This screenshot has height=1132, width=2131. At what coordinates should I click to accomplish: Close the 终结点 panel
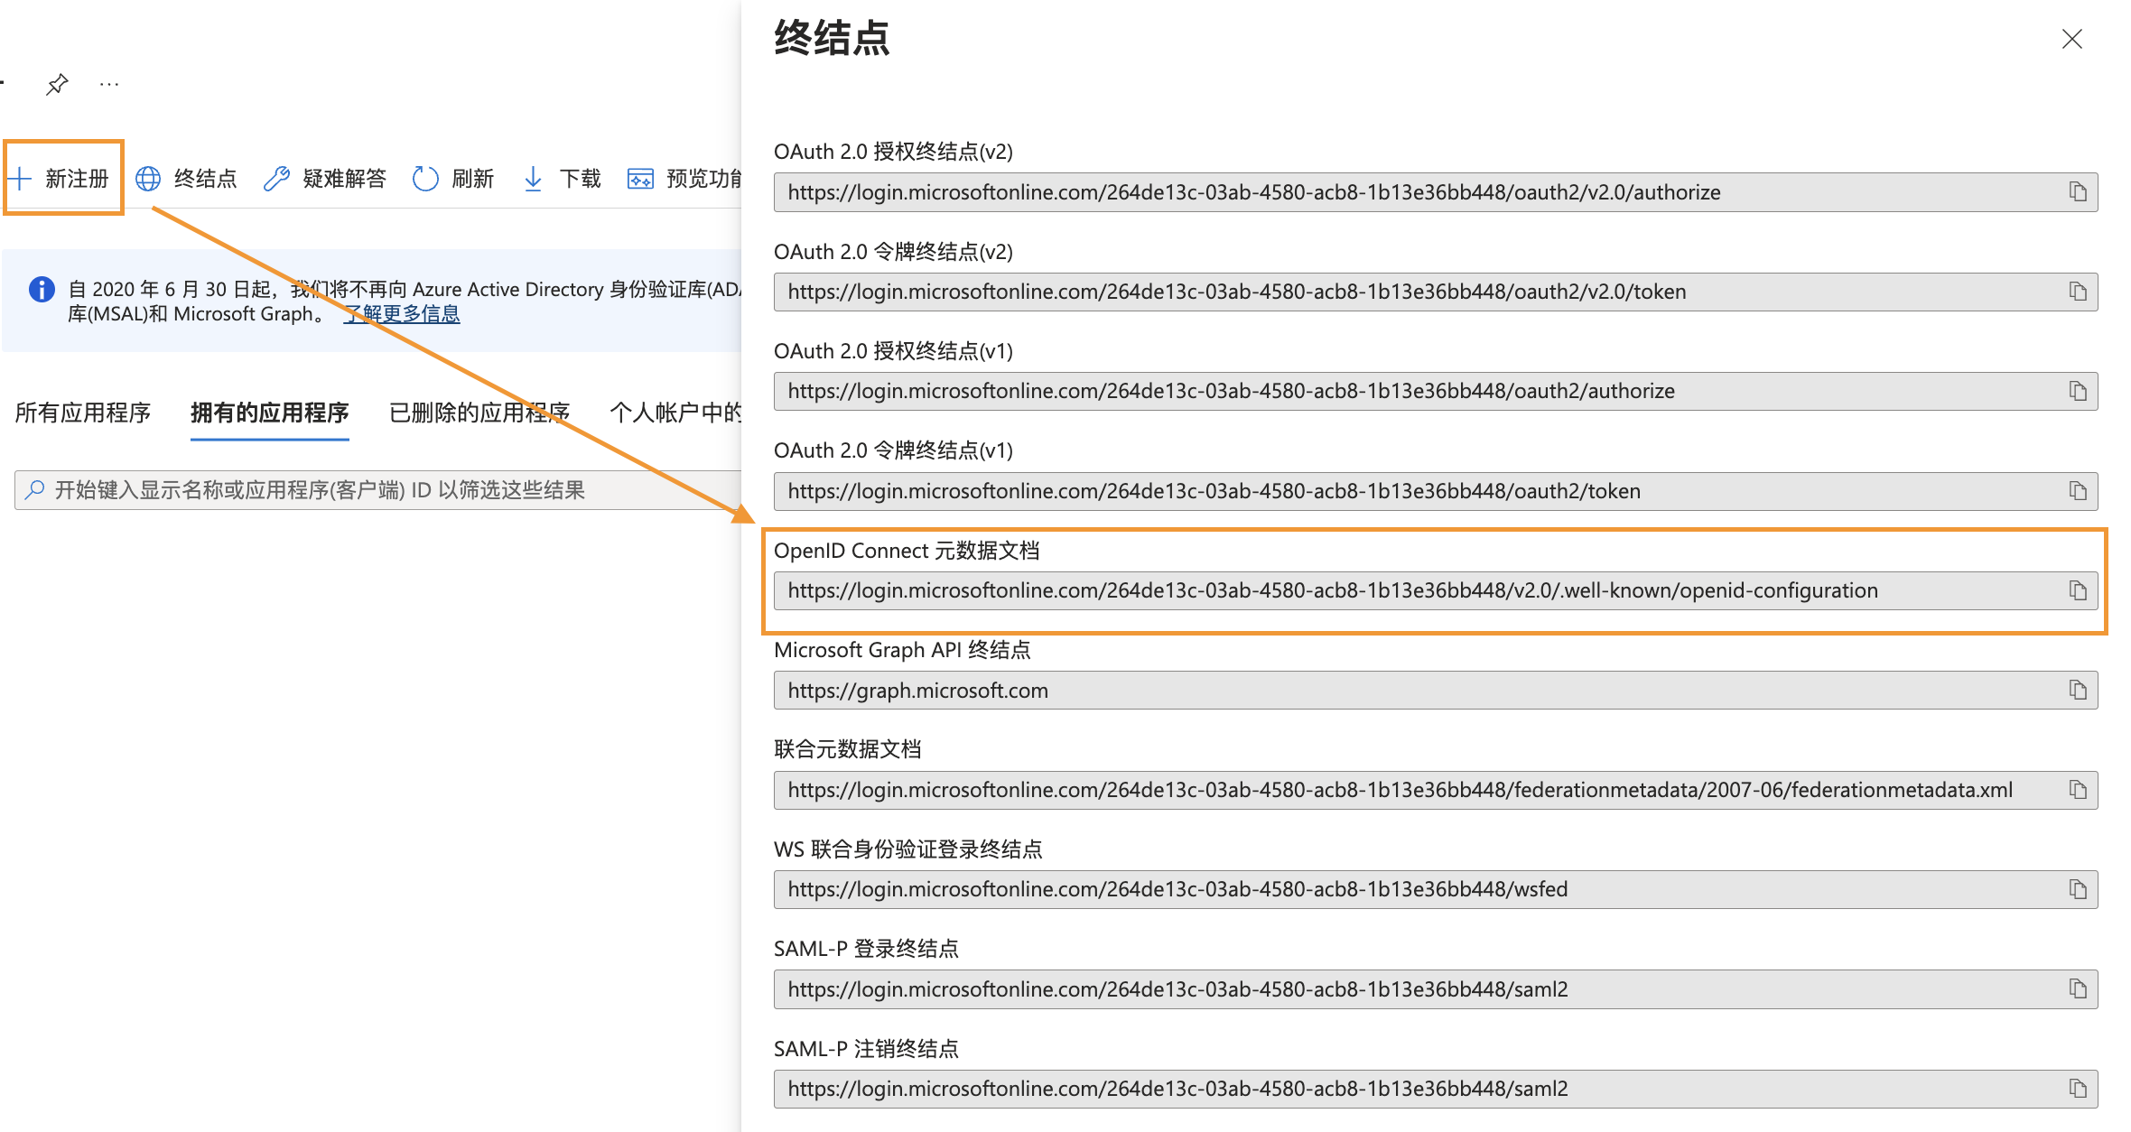coord(2072,39)
